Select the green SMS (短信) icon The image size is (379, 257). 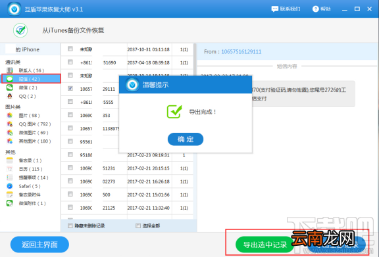click(10, 79)
